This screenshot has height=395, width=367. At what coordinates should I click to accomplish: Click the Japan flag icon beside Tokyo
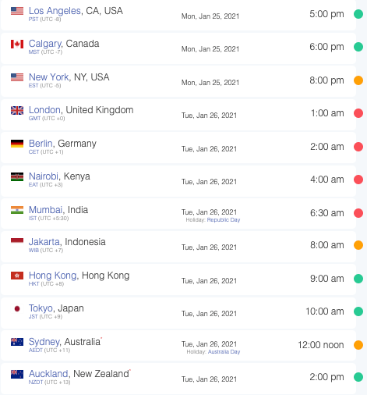pos(17,308)
